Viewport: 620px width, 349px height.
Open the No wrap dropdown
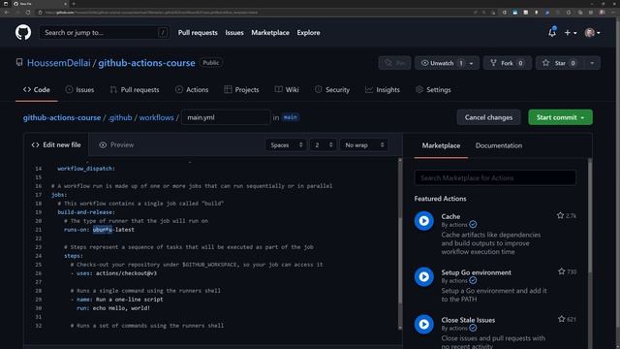pos(364,145)
